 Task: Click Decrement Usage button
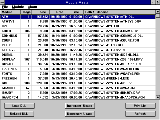(x=80, y=114)
